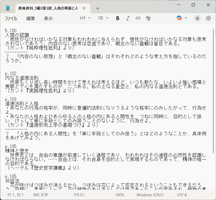Expand the Copilot options chevron
This screenshot has height=200, width=216.
pyautogui.click(x=186, y=18)
